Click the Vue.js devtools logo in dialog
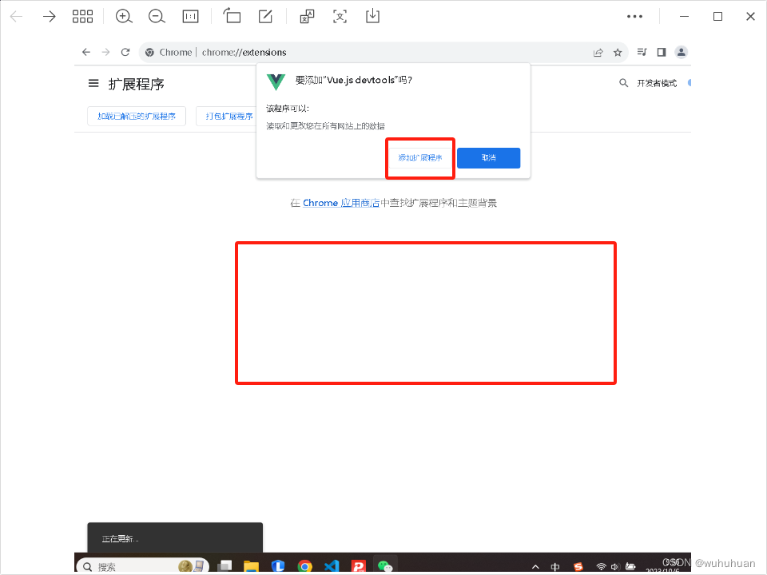Screen dimensions: 767x575 tap(276, 81)
